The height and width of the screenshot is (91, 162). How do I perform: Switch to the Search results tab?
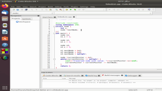click(x=73, y=76)
